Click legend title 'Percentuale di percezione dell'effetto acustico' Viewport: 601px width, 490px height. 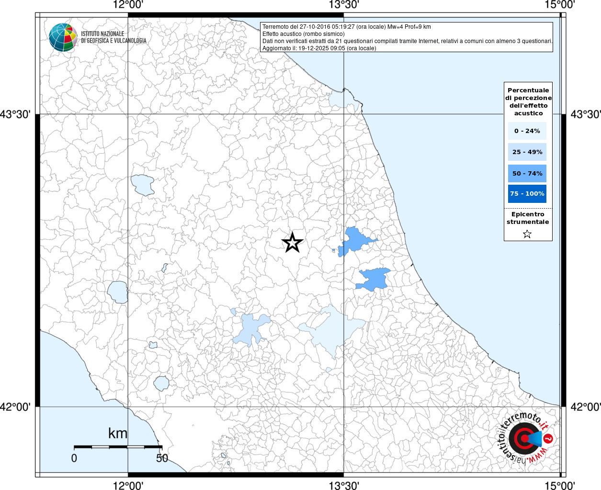tap(528, 101)
